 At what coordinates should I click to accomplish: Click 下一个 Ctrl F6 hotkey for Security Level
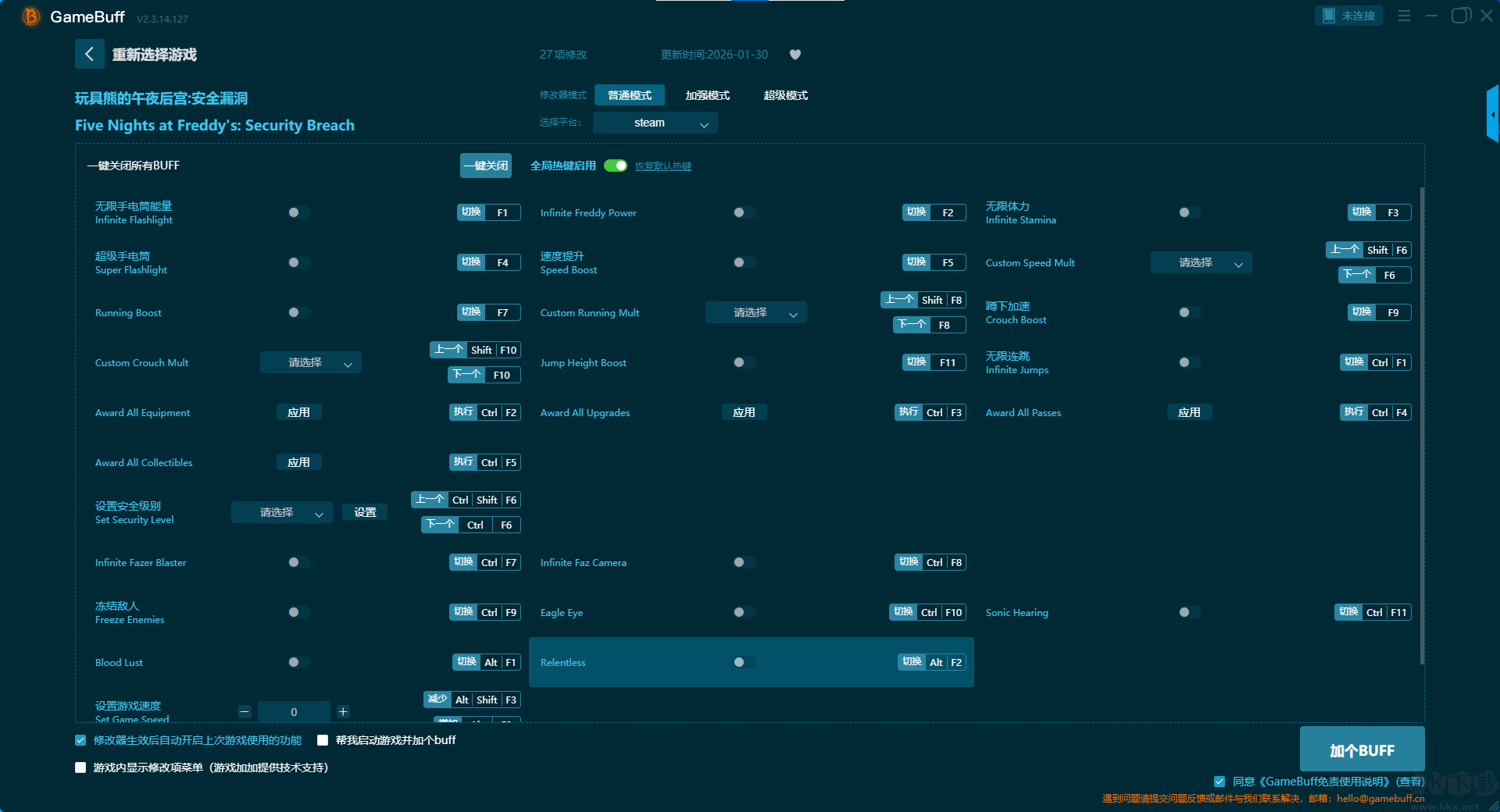click(471, 525)
